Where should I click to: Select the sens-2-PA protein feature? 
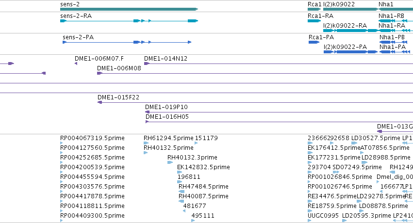tap(127, 42)
